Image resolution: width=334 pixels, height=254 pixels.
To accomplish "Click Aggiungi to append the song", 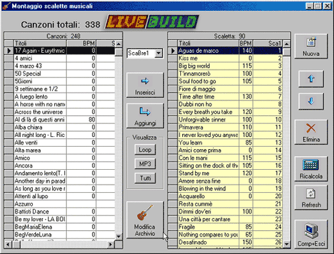I will (x=145, y=116).
